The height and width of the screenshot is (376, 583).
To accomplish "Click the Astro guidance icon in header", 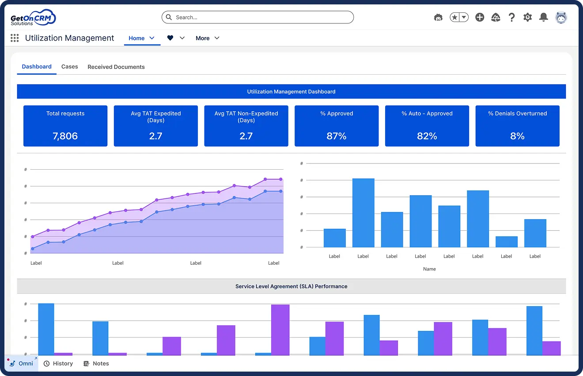I will (x=438, y=17).
